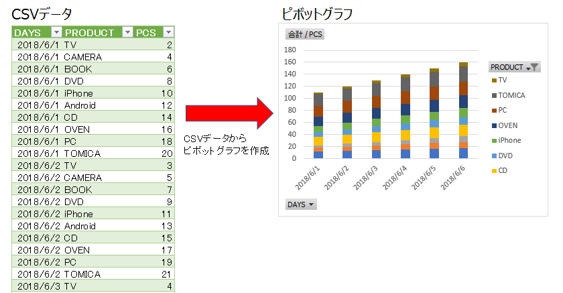The width and height of the screenshot is (563, 293).
Task: Open the PCS column filter dropdown
Action: pos(168,32)
